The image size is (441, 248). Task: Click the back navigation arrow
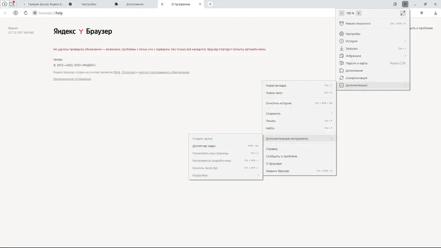pyautogui.click(x=5, y=13)
